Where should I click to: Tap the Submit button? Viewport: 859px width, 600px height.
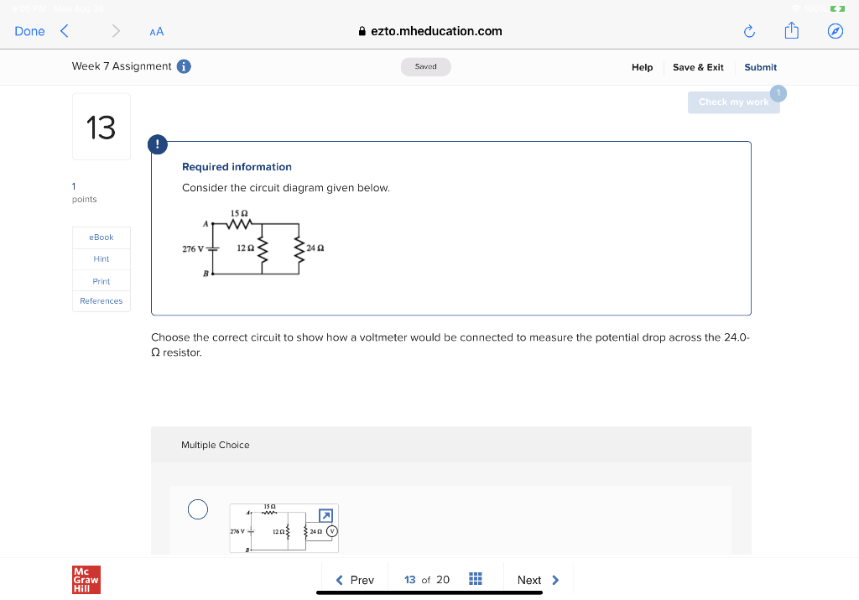760,67
